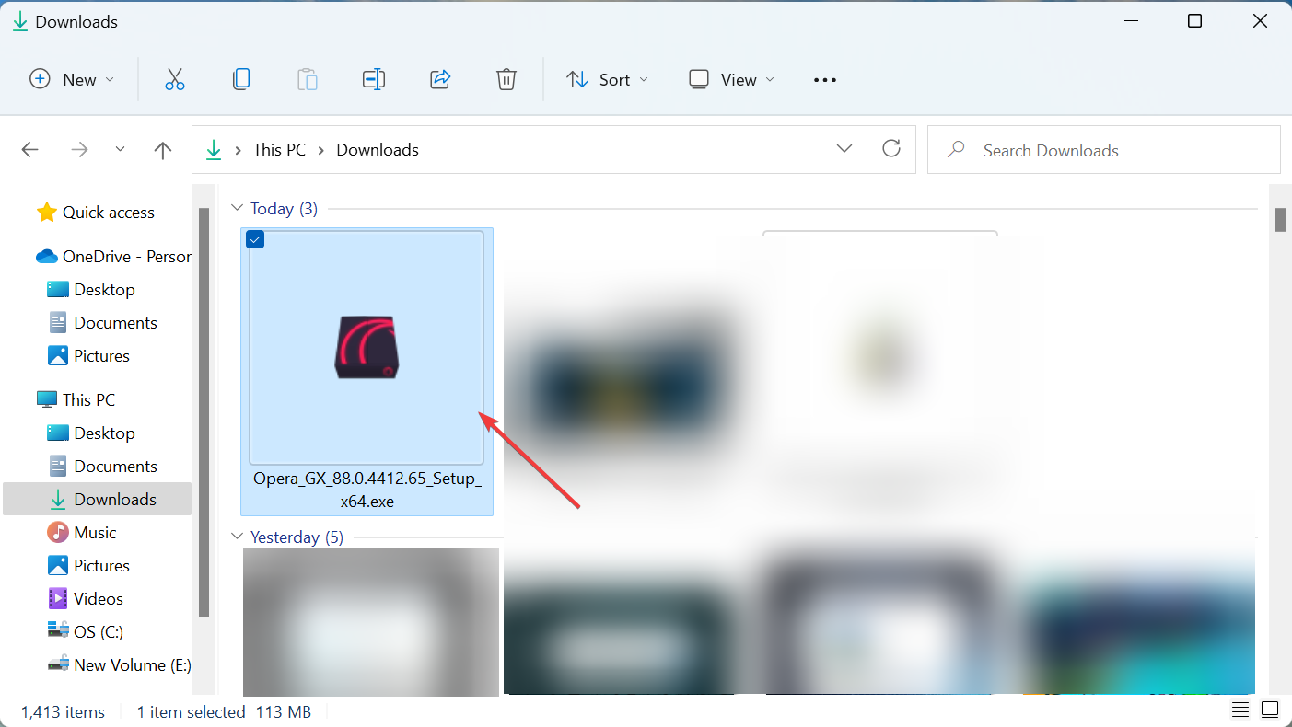The height and width of the screenshot is (727, 1292).
Task: Open the Sort dropdown menu
Action: point(607,79)
